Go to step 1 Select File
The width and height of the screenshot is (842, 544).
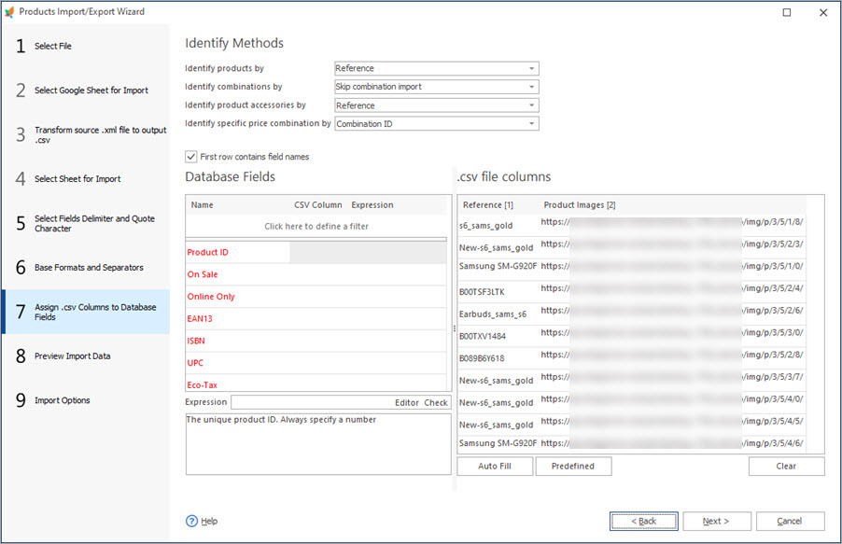coord(86,46)
